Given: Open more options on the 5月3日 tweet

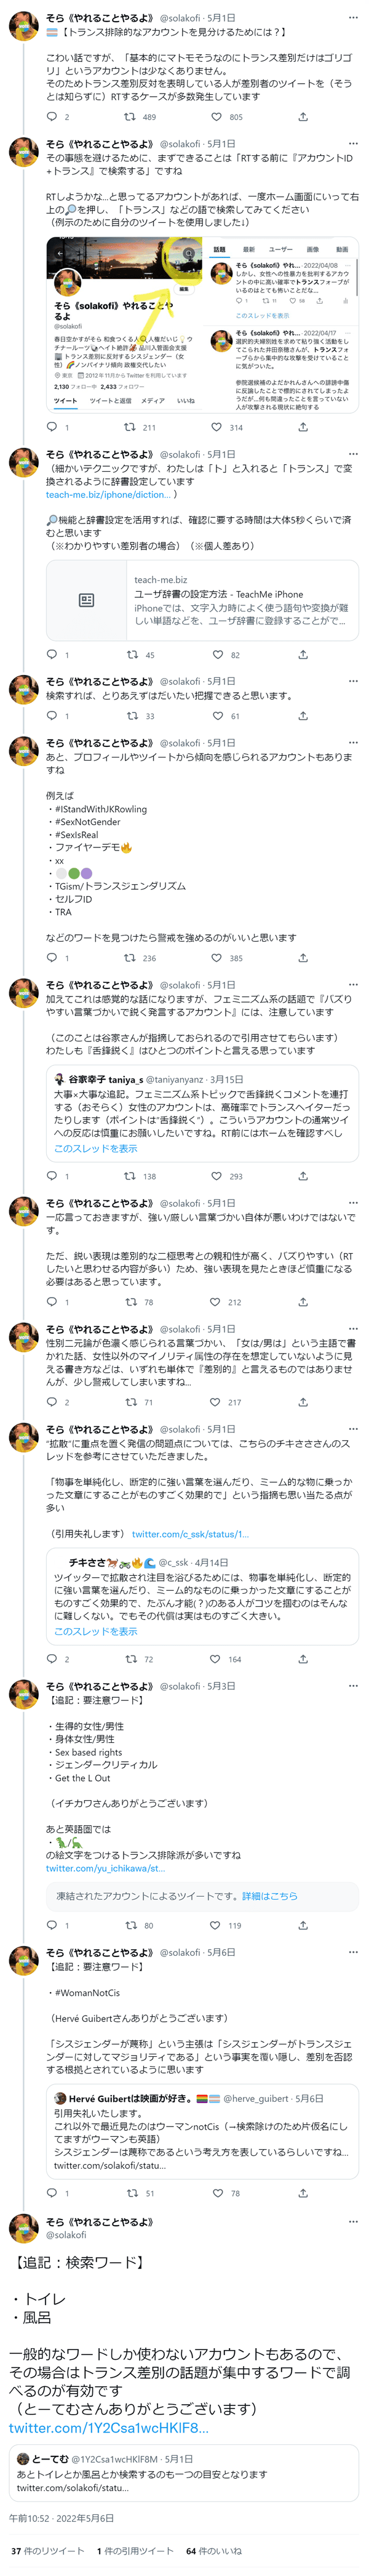Looking at the screenshot, I should click(x=352, y=1686).
